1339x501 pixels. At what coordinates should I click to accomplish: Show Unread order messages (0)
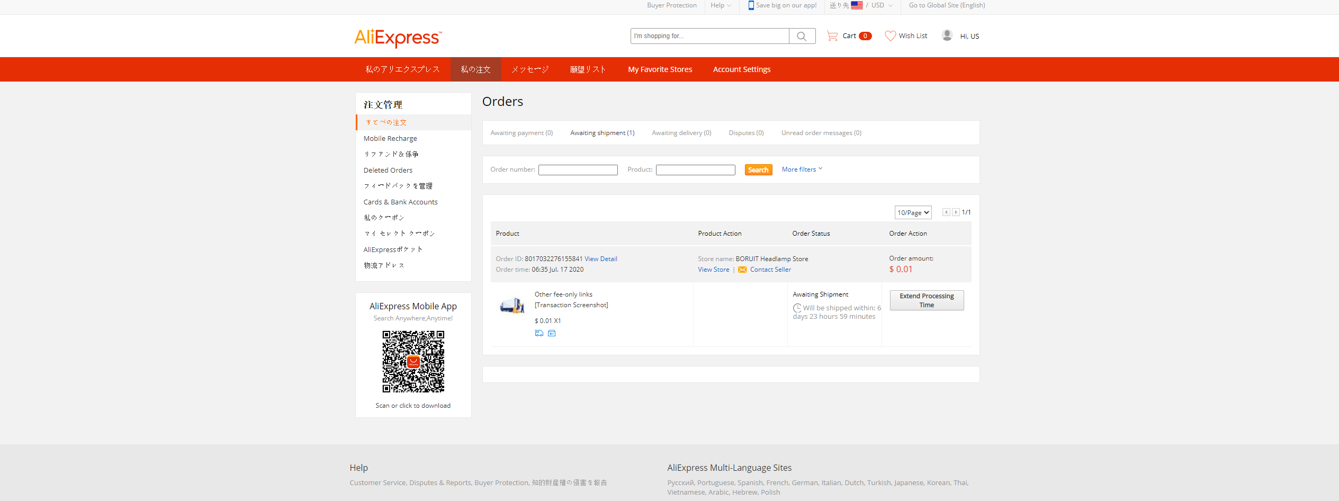point(821,133)
